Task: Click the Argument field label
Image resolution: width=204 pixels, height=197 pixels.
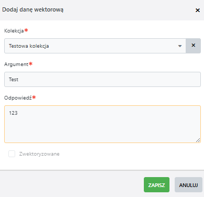Action: coord(16,64)
